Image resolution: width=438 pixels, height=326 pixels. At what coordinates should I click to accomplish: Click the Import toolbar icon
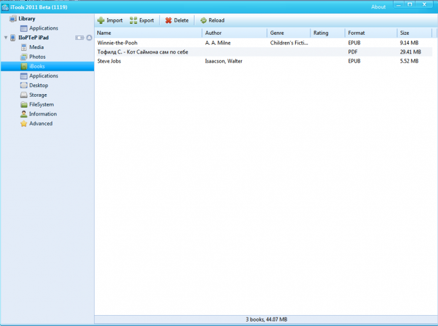[x=101, y=21]
